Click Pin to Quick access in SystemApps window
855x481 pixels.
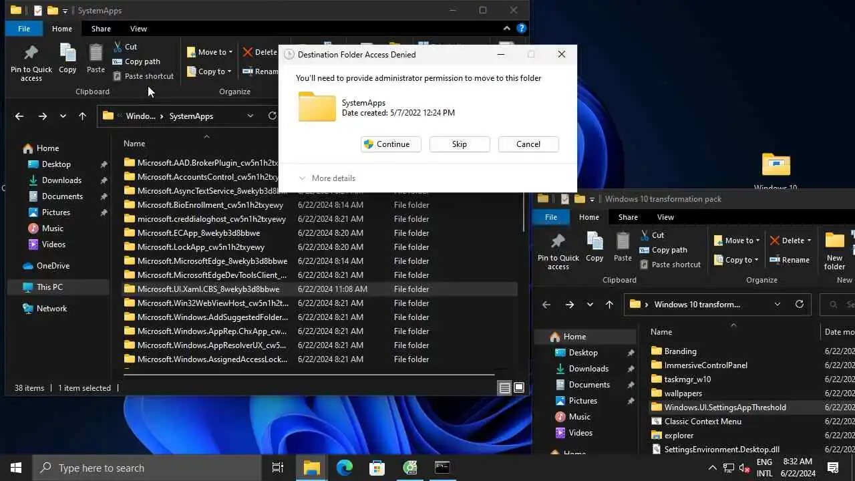coord(31,63)
